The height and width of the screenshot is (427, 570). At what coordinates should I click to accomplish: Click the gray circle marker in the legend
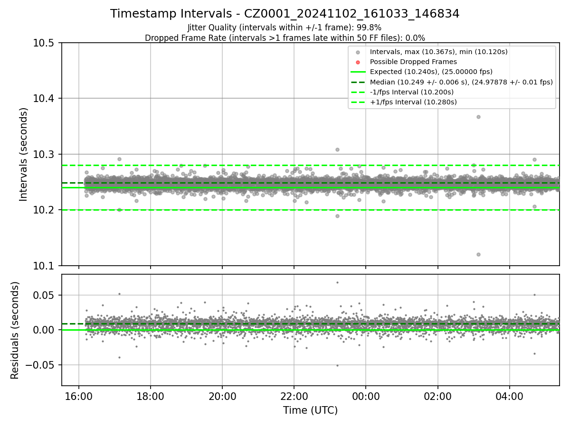[x=358, y=52]
